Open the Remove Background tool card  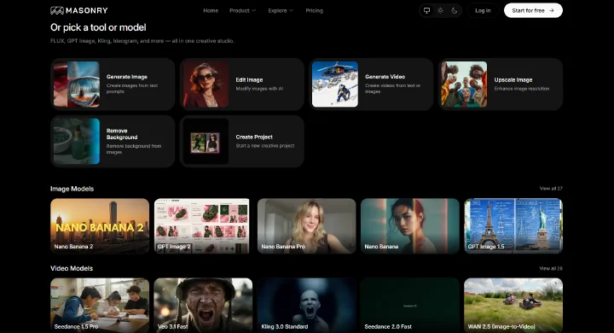tap(113, 141)
